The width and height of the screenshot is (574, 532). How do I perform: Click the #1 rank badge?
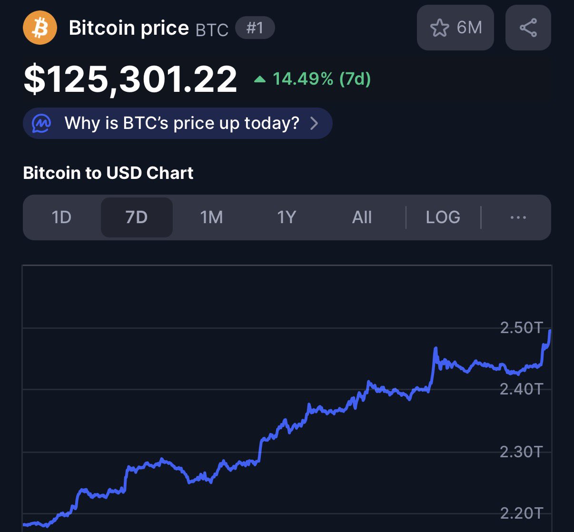click(255, 28)
